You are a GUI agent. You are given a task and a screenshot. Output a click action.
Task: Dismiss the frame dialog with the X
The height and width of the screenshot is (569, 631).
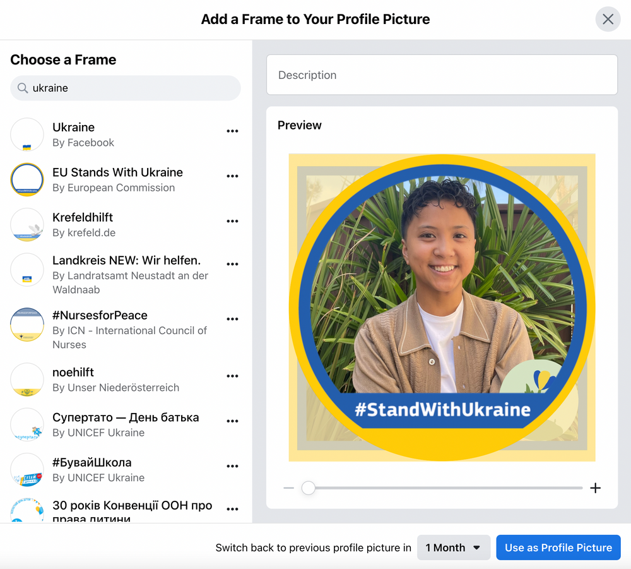(608, 19)
